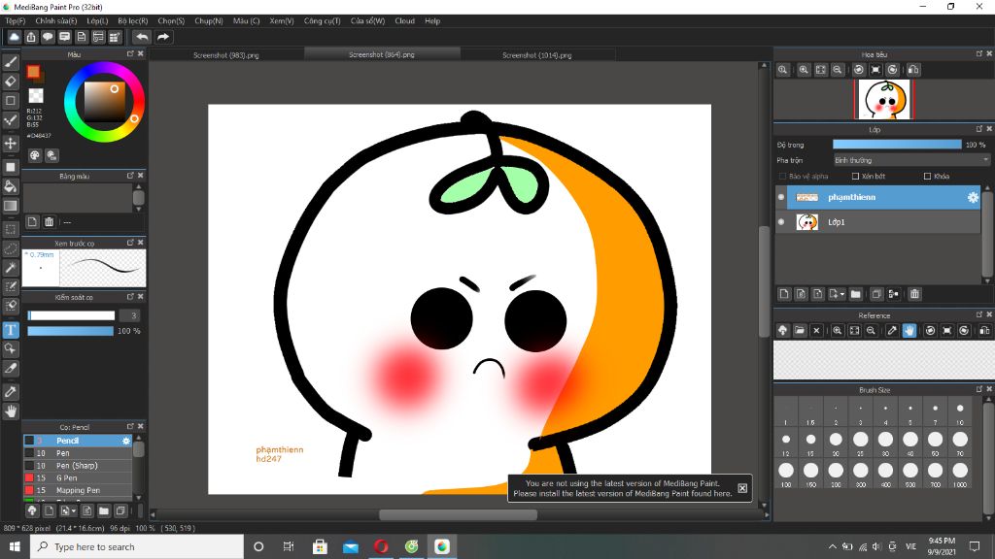Open the Windows Start menu
The height and width of the screenshot is (559, 995).
[x=15, y=546]
